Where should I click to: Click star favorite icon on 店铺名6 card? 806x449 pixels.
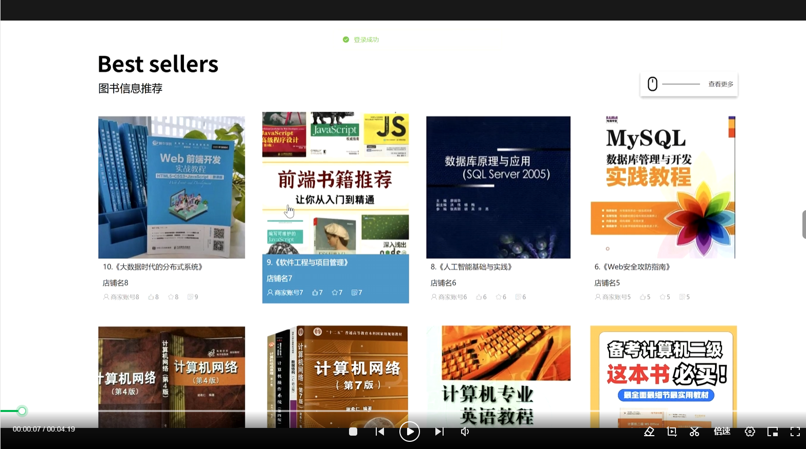[499, 297]
